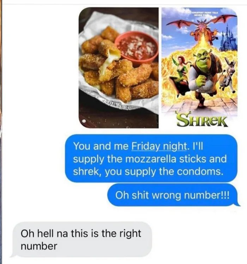The width and height of the screenshot is (247, 264).
Task: Open the mozzarella sticks photo attachment
Action: pyautogui.click(x=119, y=68)
